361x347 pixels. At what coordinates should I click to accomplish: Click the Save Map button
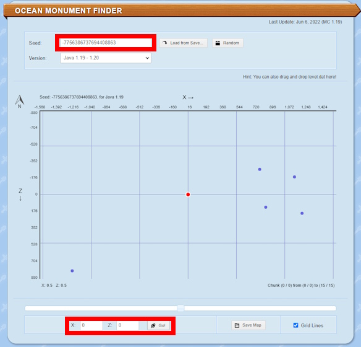[248, 325]
